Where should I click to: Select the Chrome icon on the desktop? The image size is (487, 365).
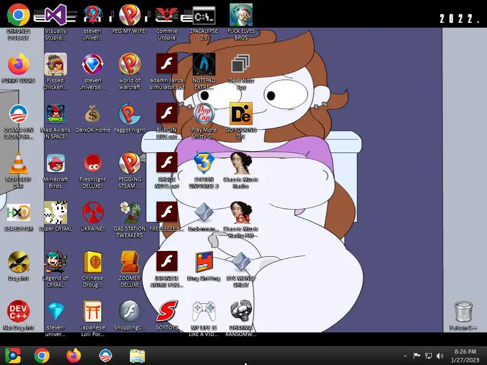coord(19,16)
